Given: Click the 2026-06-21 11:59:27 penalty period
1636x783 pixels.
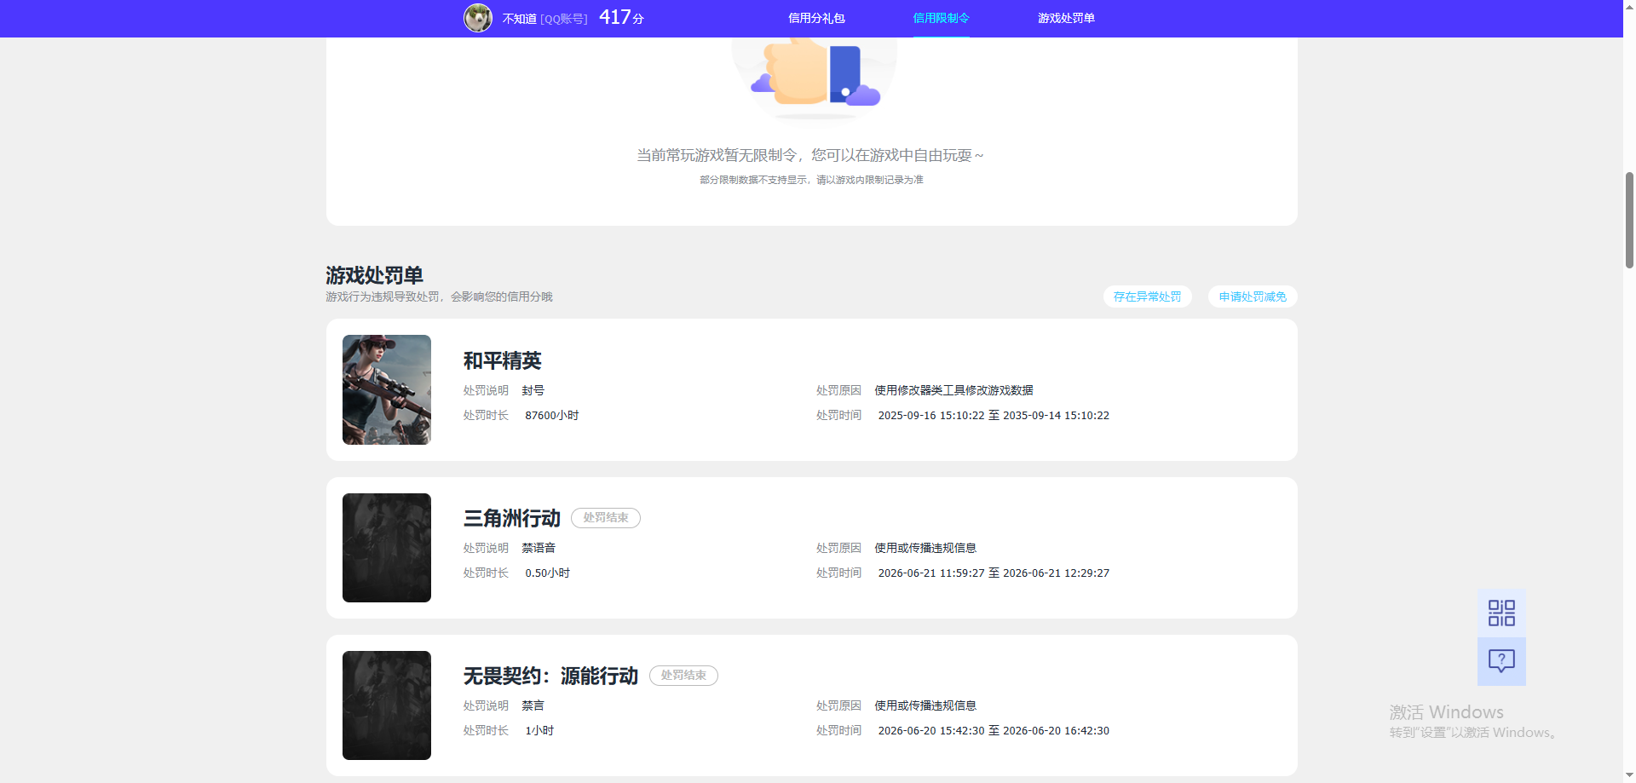Looking at the screenshot, I should 994,573.
